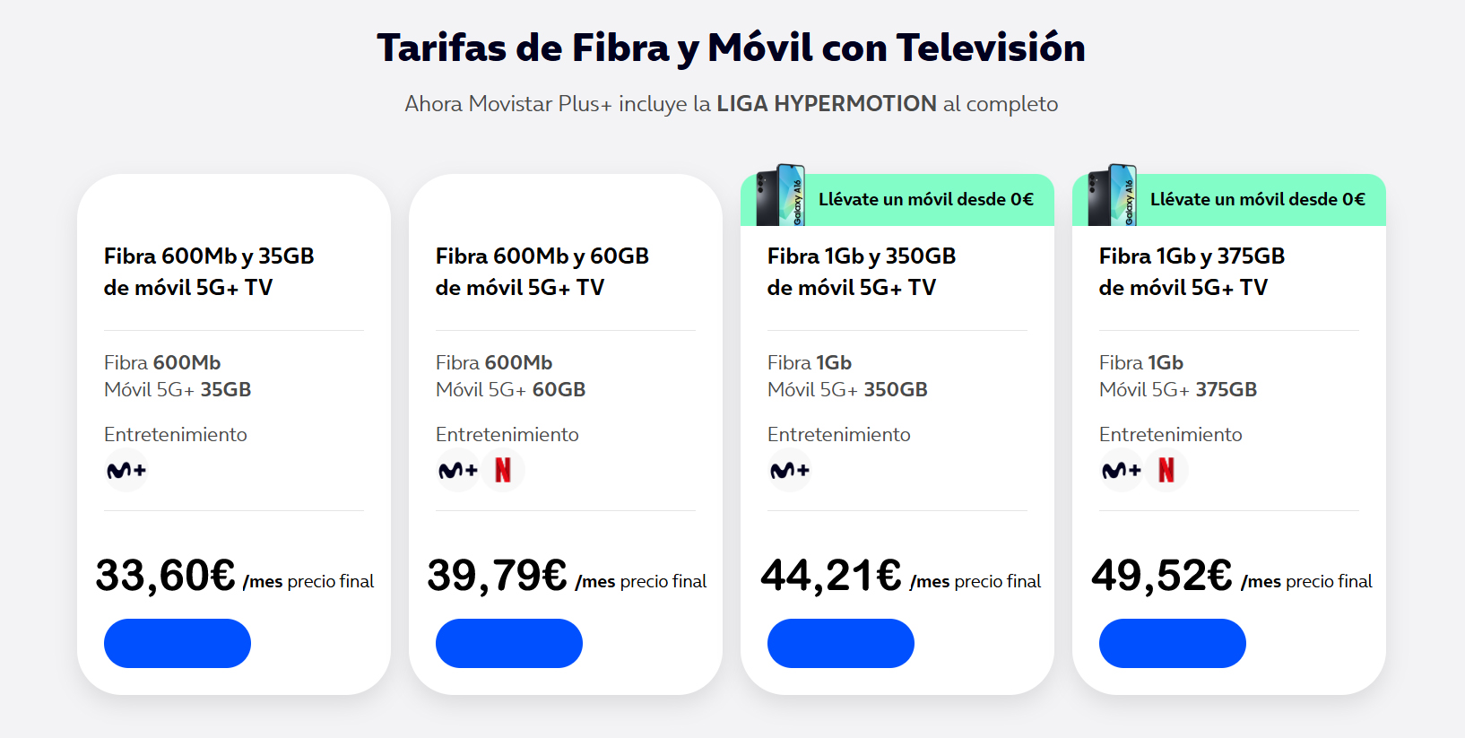Click the Netflix icon in Fibra 600Mb 60GB card
Viewport: 1465px width, 738px height.
(503, 469)
